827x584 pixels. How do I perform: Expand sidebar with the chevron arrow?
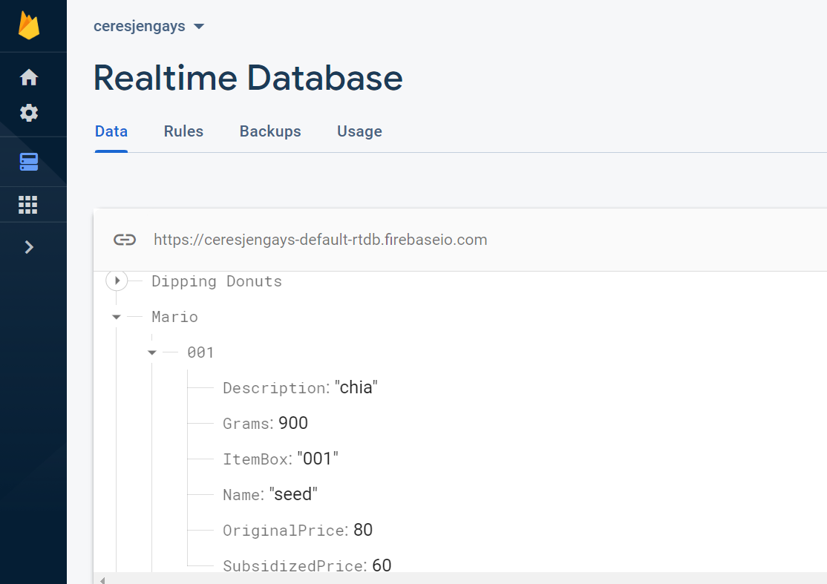29,246
